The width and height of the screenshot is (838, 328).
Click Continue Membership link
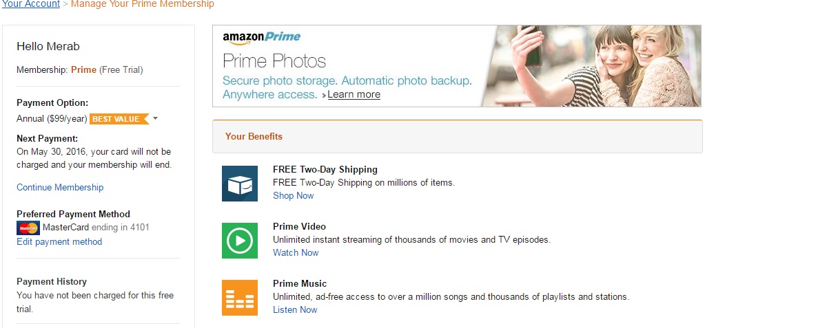(x=60, y=187)
